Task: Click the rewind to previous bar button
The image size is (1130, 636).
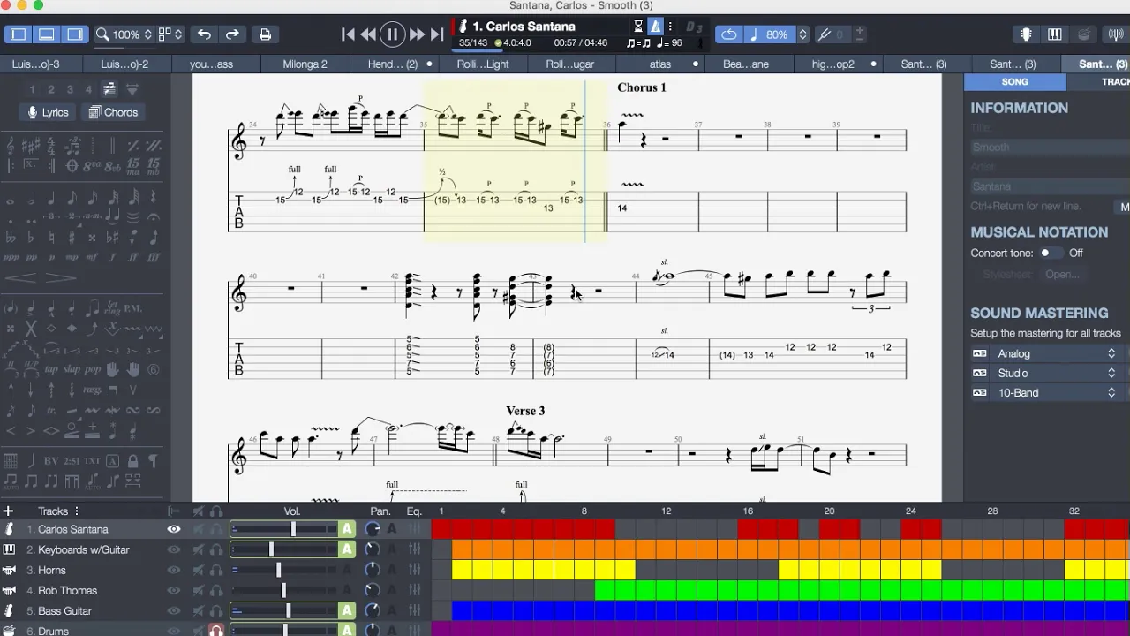Action: coord(368,34)
